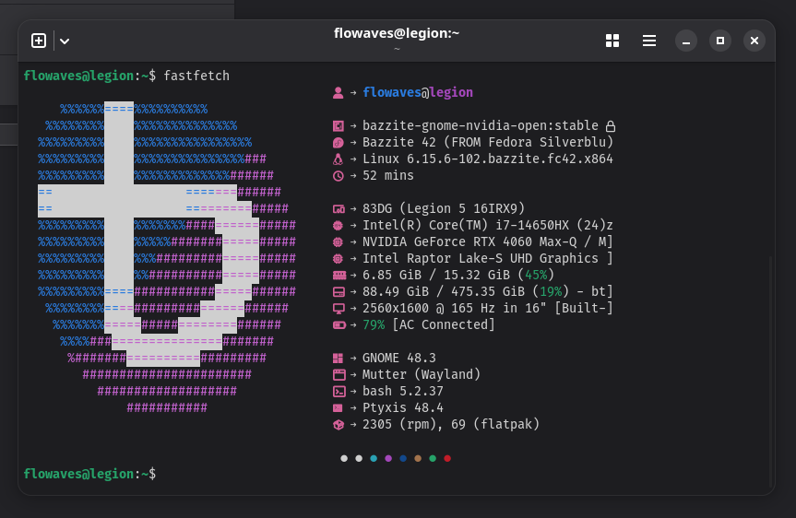Image resolution: width=796 pixels, height=518 pixels.
Task: Open the Ptyxis hamburger menu
Action: (649, 41)
